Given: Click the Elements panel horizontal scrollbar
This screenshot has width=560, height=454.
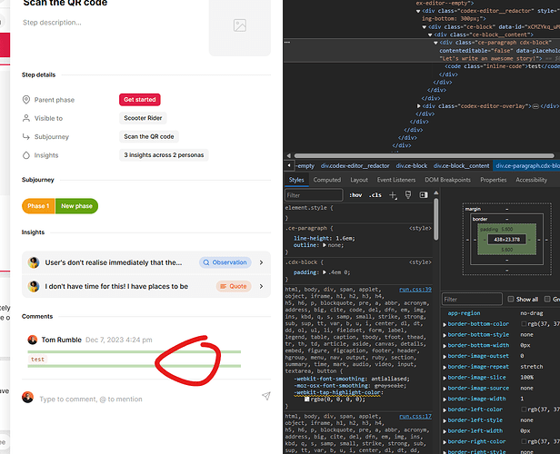Looking at the screenshot, I should [x=424, y=156].
